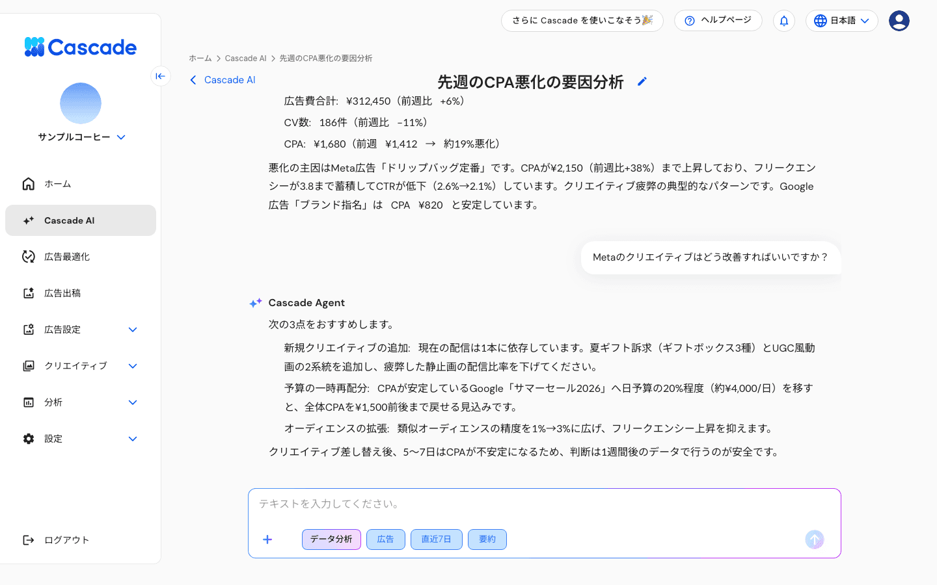937x585 pixels.
Task: Click the send arrow button
Action: coord(815,539)
